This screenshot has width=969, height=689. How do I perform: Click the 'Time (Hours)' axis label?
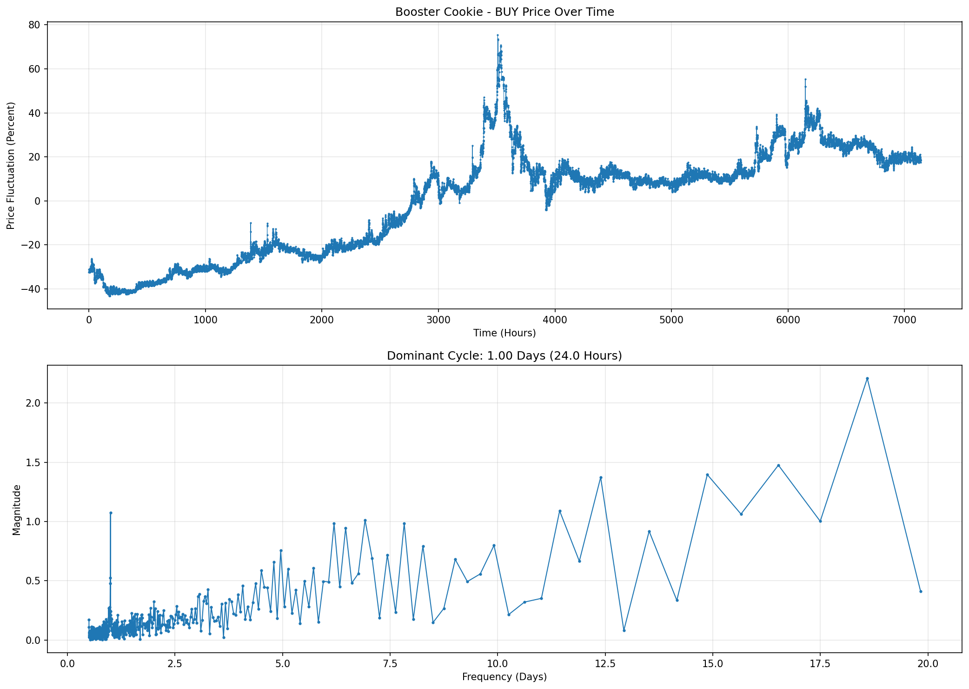[x=504, y=333]
